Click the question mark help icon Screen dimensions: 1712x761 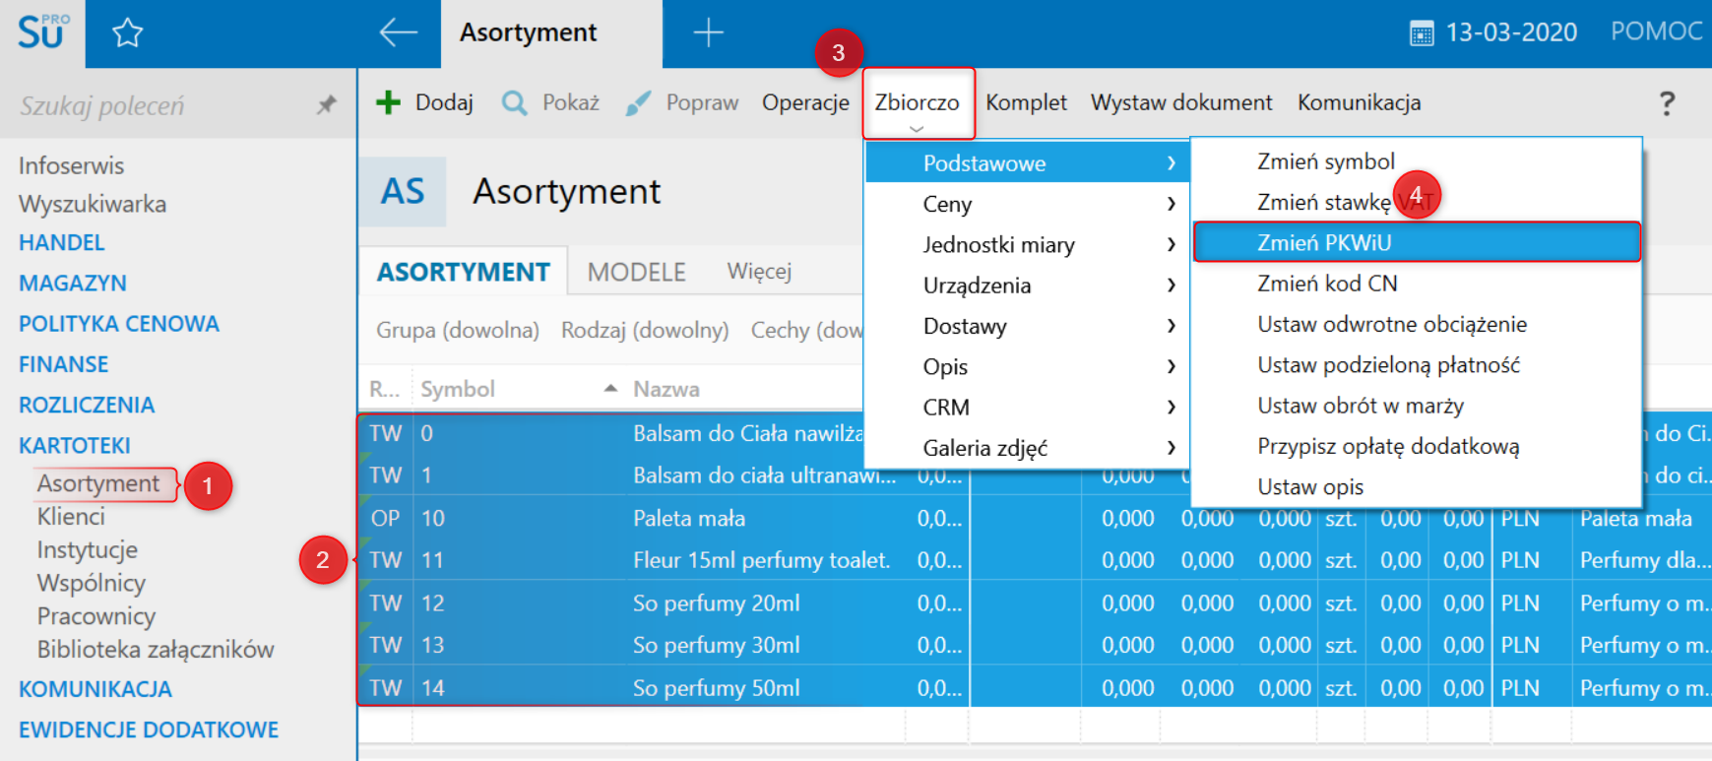click(x=1666, y=102)
